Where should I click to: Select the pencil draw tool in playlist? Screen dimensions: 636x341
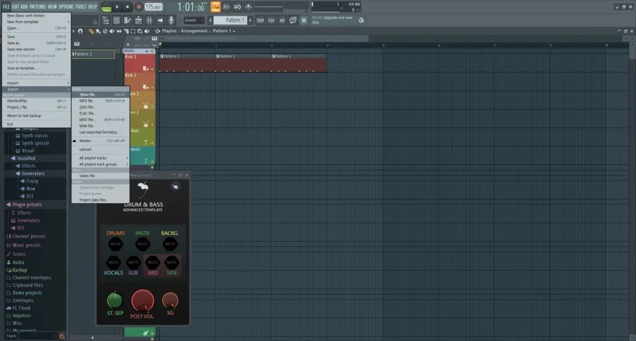(91, 31)
